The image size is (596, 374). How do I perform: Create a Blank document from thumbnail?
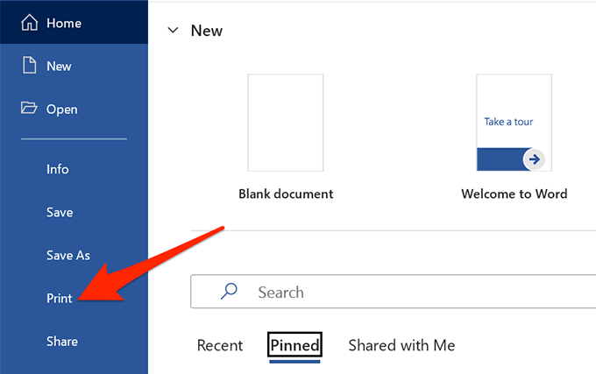coord(286,123)
